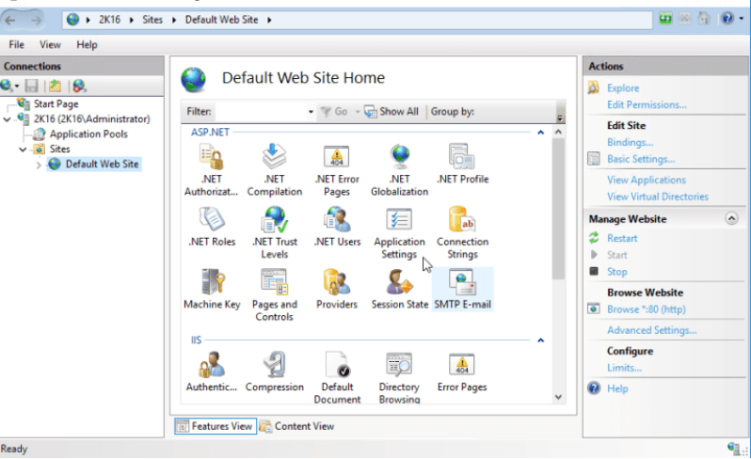The image size is (751, 459).
Task: Open the View menu
Action: click(x=50, y=44)
